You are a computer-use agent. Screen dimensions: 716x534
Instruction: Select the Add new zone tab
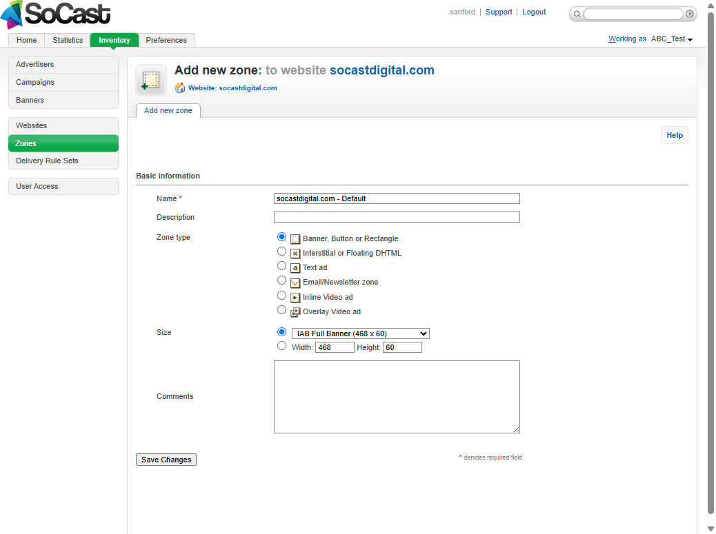[168, 110]
